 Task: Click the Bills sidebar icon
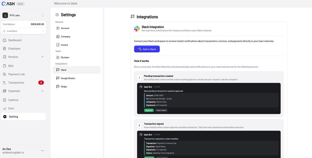pyautogui.click(x=5, y=66)
